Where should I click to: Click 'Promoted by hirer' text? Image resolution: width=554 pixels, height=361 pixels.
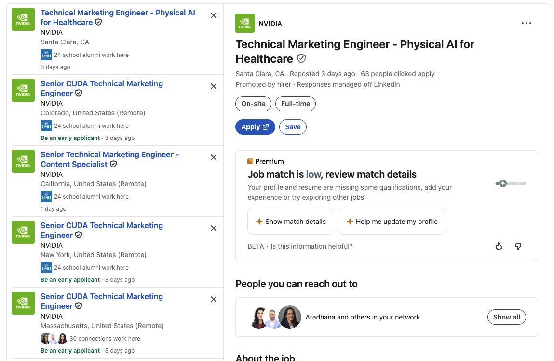[x=263, y=84]
